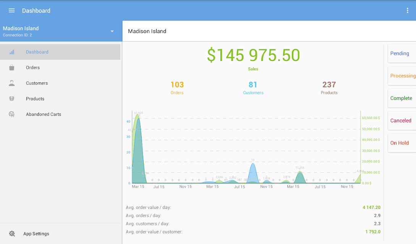
Task: Filter by Pending order status
Action: coord(402,53)
